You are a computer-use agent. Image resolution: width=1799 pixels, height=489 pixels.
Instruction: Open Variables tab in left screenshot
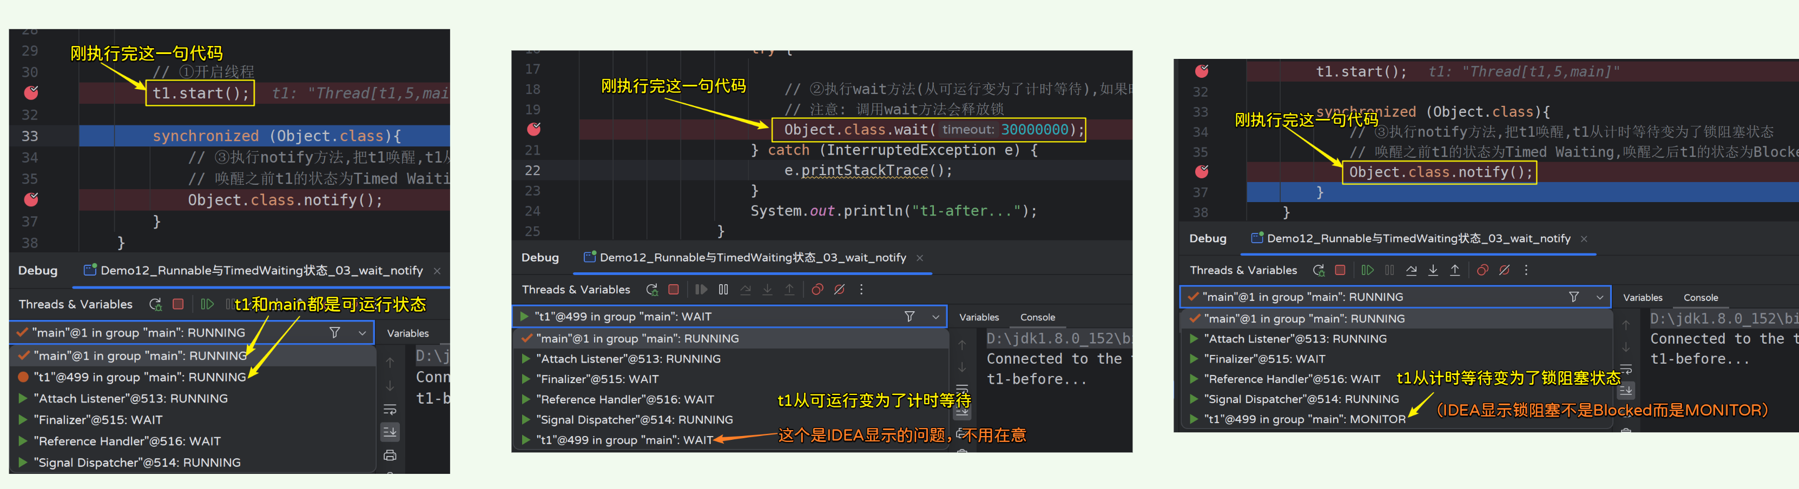click(408, 333)
